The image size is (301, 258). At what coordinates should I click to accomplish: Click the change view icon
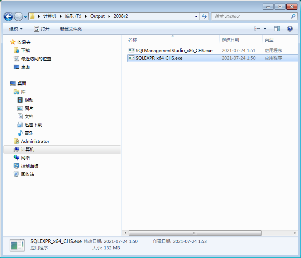[257, 29]
